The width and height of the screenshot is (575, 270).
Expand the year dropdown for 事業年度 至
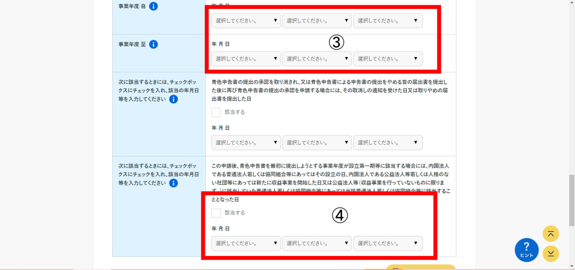point(246,59)
